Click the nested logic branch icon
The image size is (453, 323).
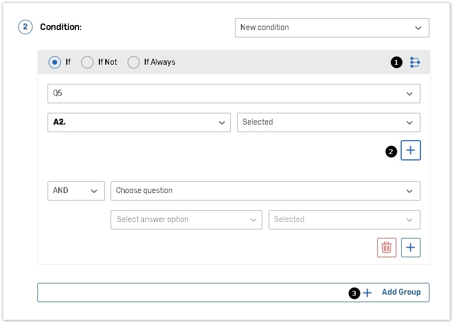[x=415, y=63]
